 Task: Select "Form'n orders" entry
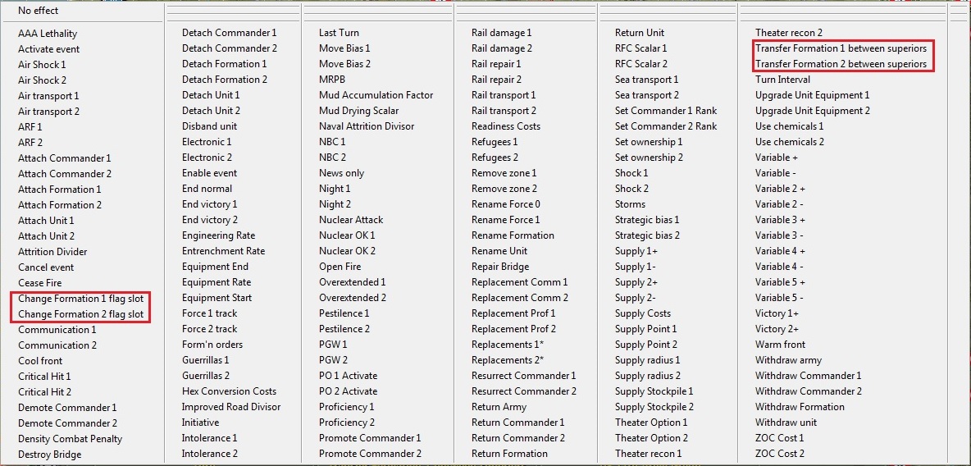coord(212,345)
